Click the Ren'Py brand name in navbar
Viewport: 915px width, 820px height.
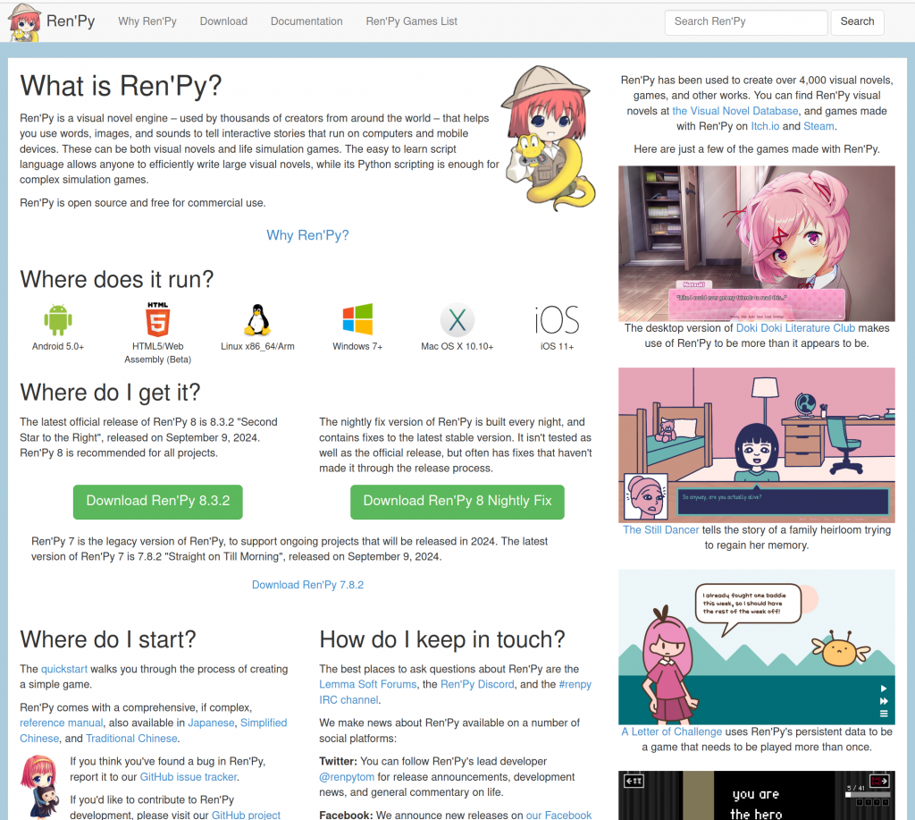click(x=71, y=21)
